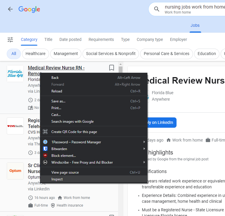The width and height of the screenshot is (225, 216).
Task: Filter by Social Services & Nonprofit chip
Action: [111, 54]
